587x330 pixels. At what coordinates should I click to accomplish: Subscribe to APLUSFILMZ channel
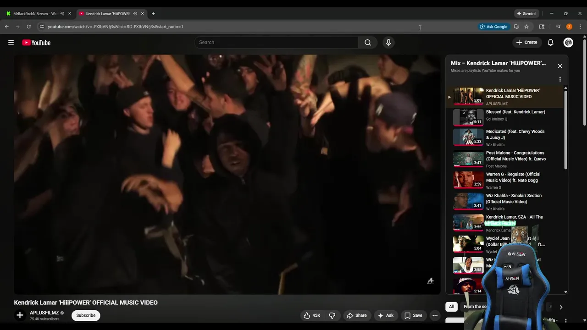click(x=86, y=315)
